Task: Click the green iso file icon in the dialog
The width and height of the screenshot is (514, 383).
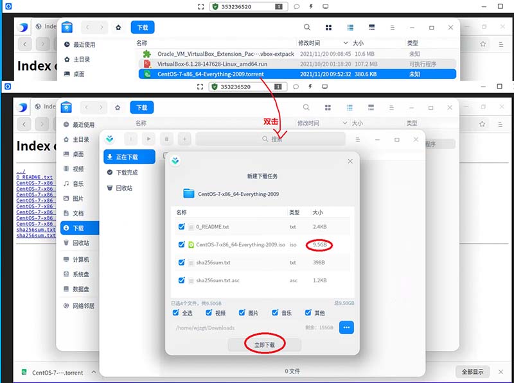Action: [191, 244]
